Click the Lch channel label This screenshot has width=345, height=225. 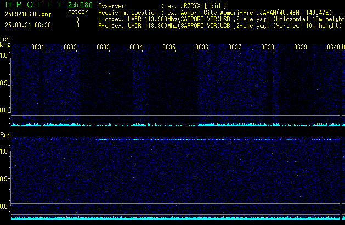click(x=5, y=39)
